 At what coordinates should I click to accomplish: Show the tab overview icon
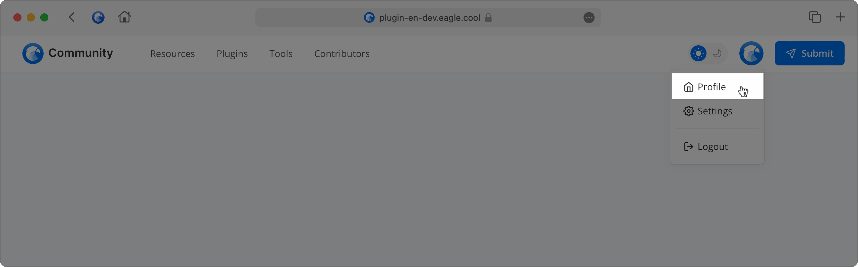815,17
